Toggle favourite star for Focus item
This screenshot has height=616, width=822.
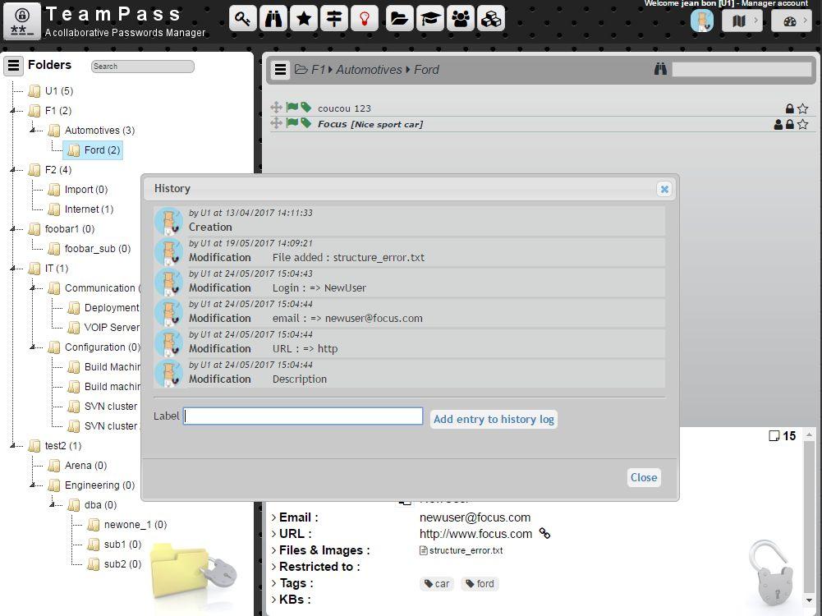802,124
